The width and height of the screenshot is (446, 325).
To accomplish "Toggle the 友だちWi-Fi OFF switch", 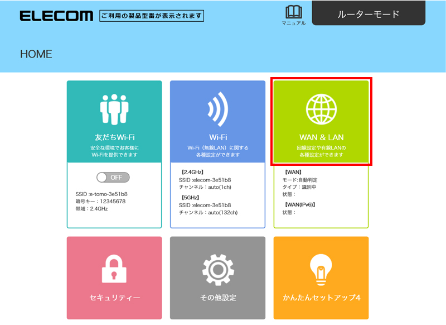I will 113,178.
